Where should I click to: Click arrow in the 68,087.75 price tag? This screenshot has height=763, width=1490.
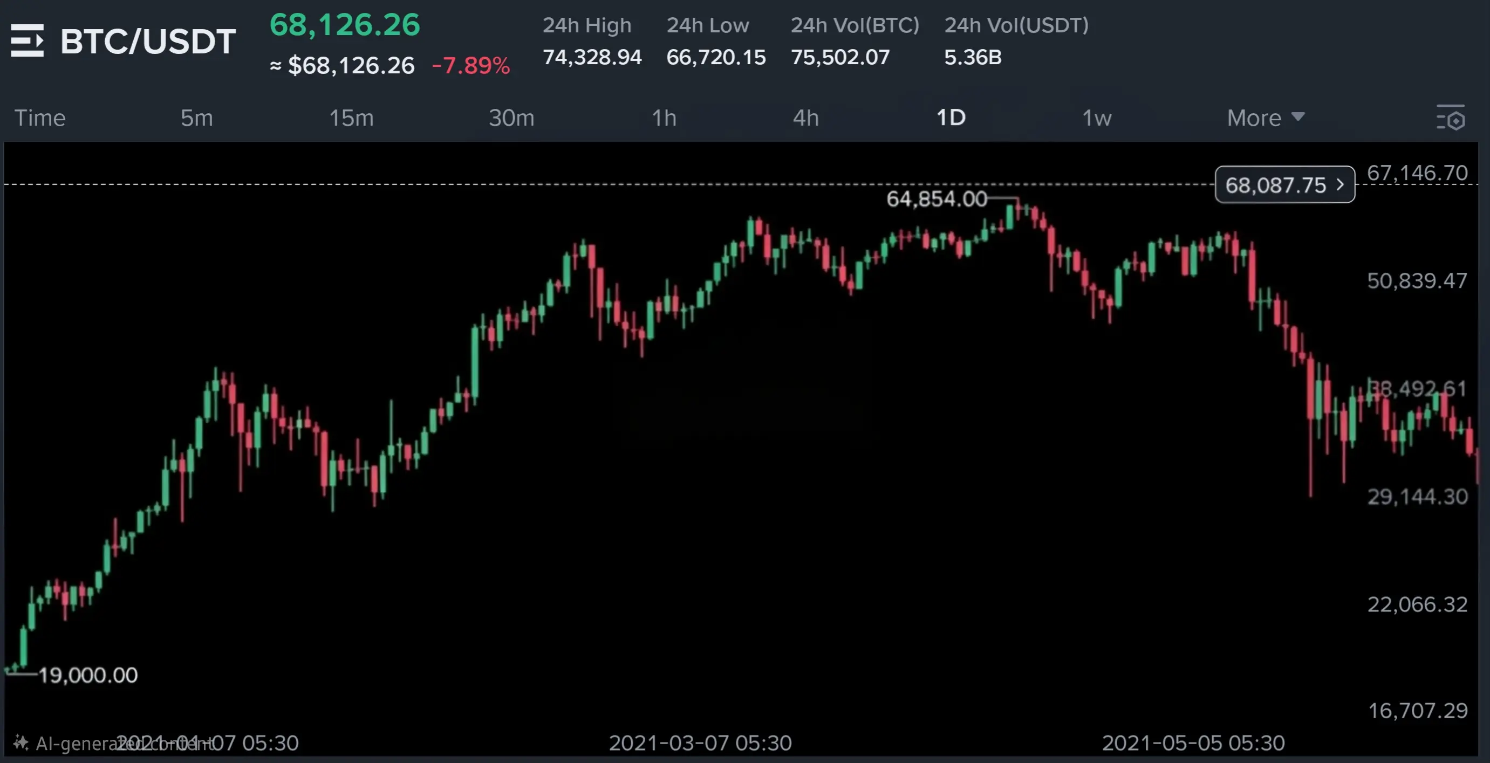pos(1340,185)
